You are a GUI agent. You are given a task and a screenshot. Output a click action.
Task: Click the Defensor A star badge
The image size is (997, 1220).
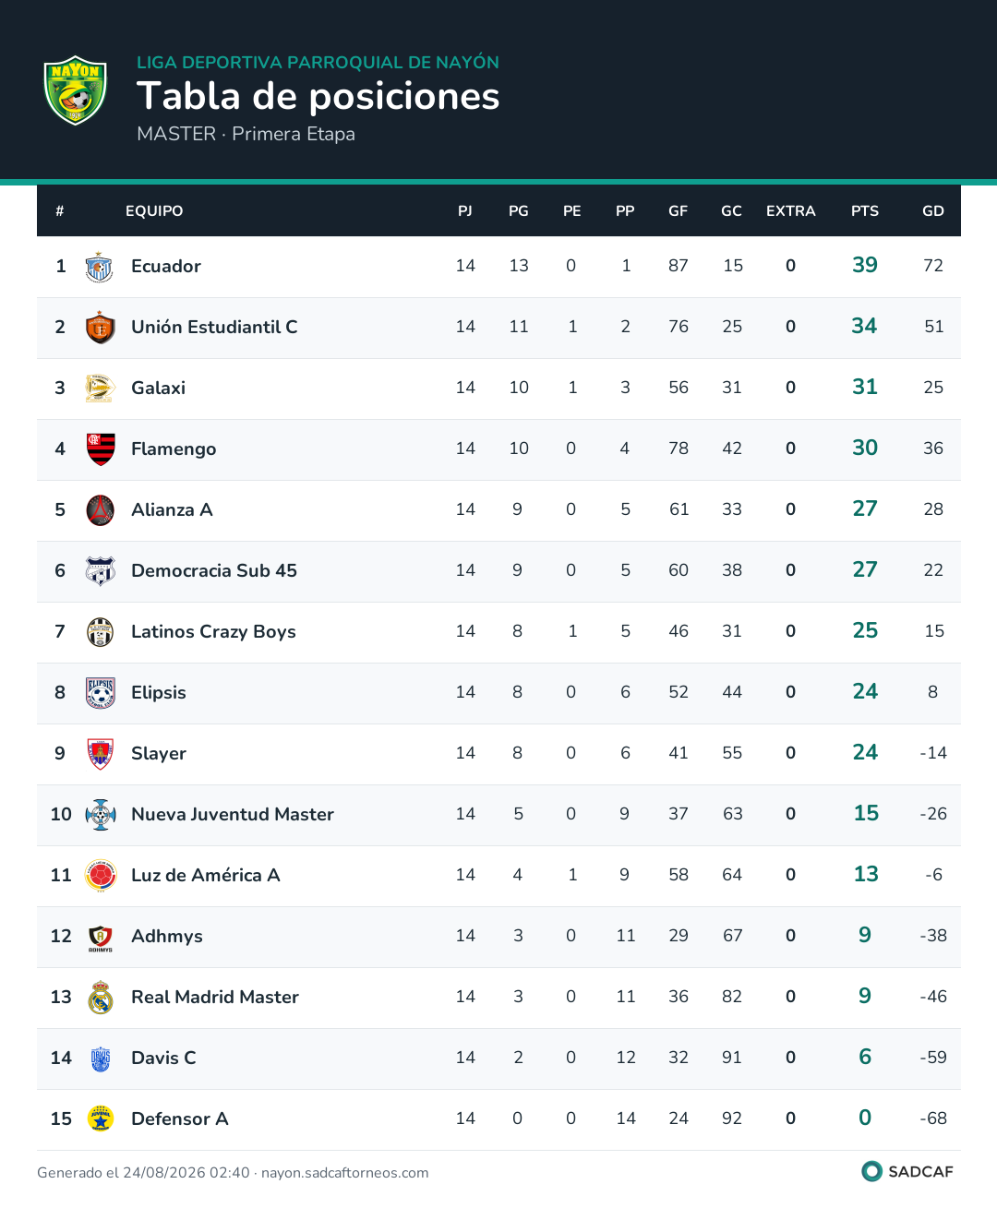(100, 1119)
